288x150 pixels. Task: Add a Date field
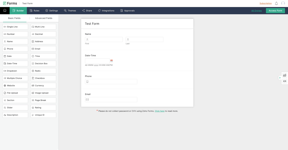click(15, 56)
